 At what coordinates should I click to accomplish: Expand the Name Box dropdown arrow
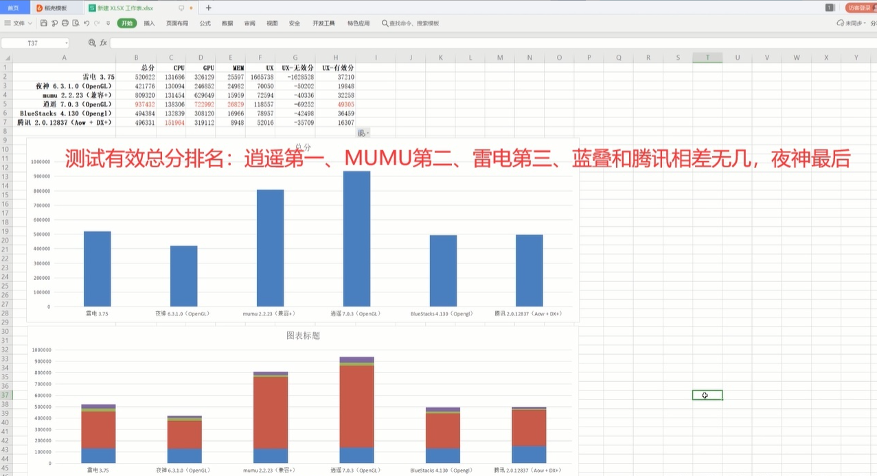click(67, 43)
